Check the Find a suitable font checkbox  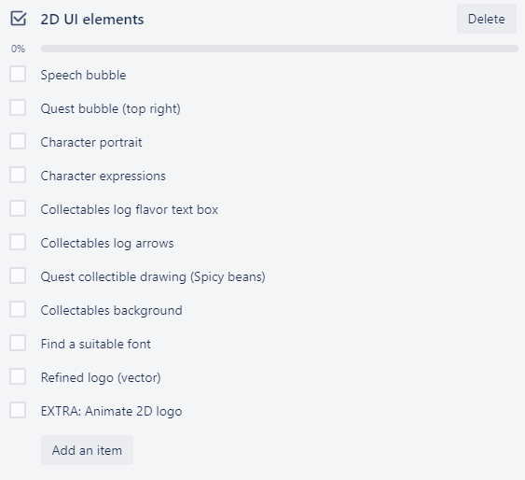pyautogui.click(x=18, y=343)
